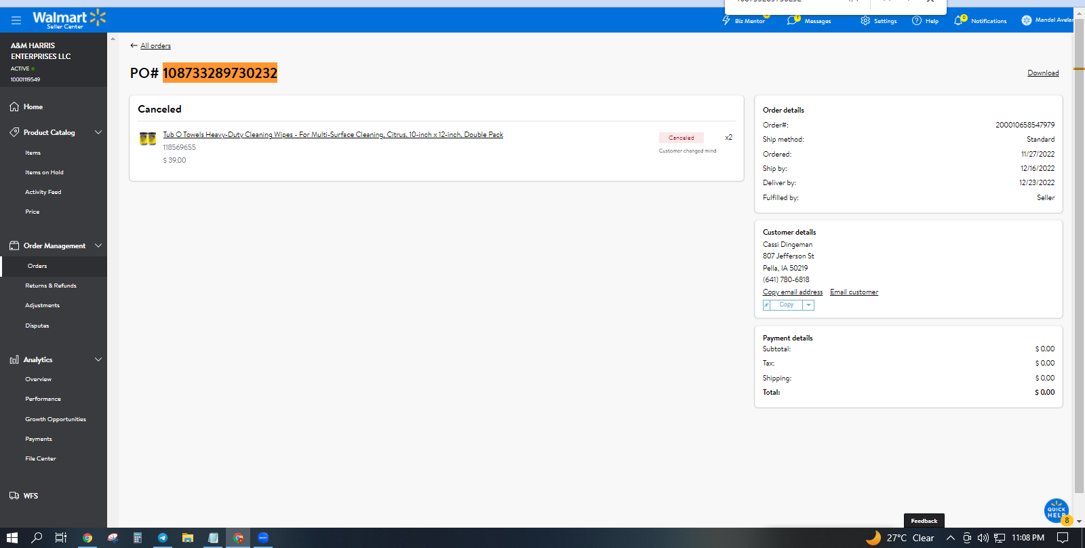This screenshot has width=1085, height=548.
Task: Open the Mandal user profile avatar
Action: 1027,20
